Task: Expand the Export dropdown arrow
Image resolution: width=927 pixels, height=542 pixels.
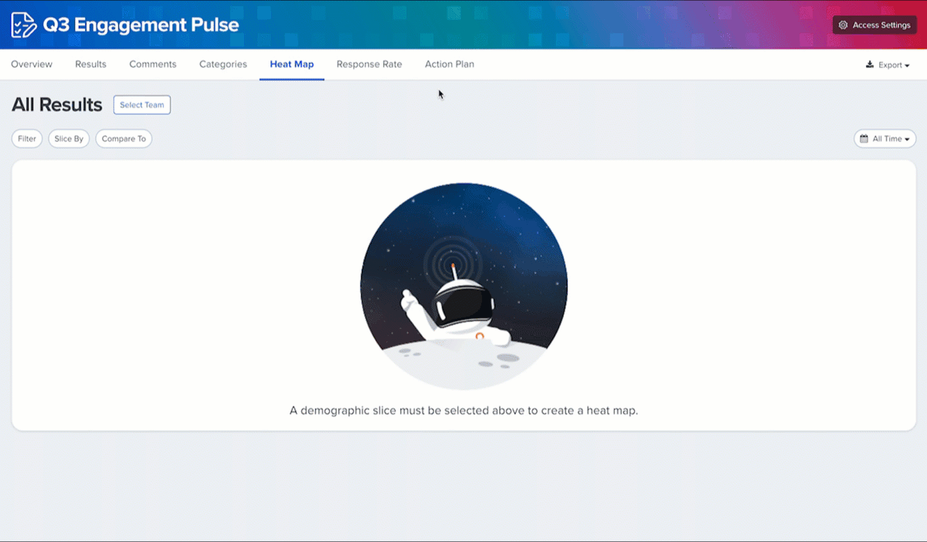Action: tap(907, 66)
